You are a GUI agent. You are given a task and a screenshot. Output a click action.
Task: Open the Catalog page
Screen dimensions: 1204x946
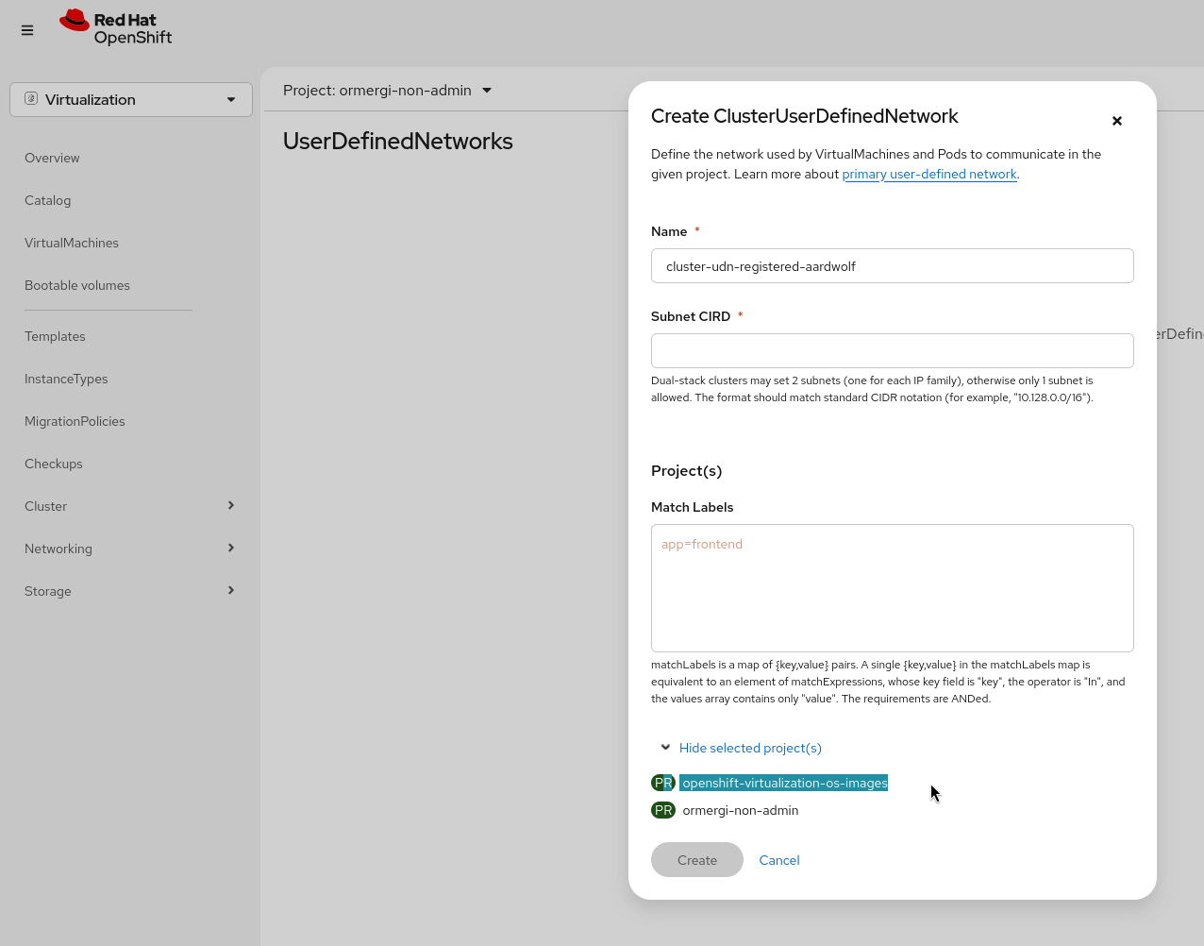pos(48,200)
